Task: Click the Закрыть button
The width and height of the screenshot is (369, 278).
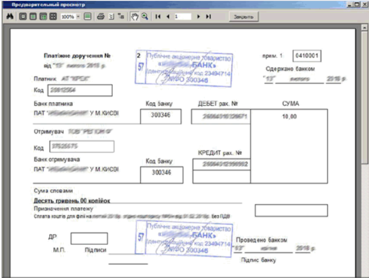Action: [x=244, y=17]
